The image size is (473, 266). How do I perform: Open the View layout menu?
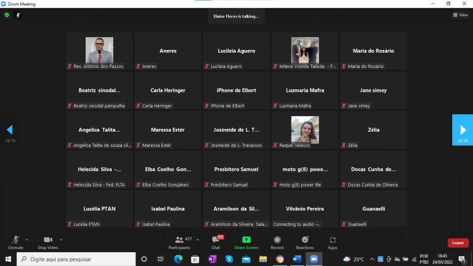point(460,15)
